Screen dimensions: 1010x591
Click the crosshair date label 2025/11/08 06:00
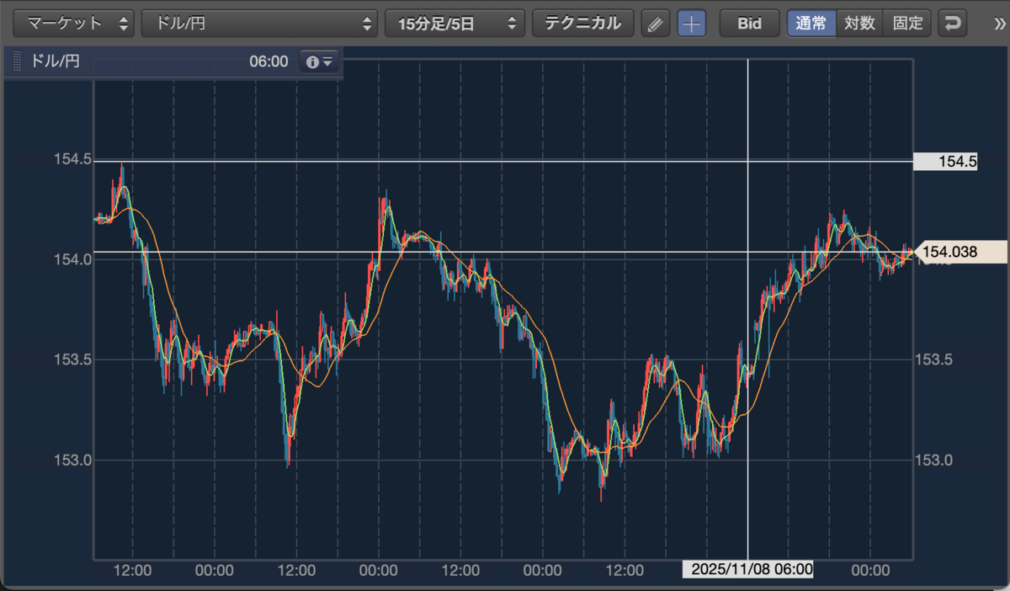click(748, 570)
